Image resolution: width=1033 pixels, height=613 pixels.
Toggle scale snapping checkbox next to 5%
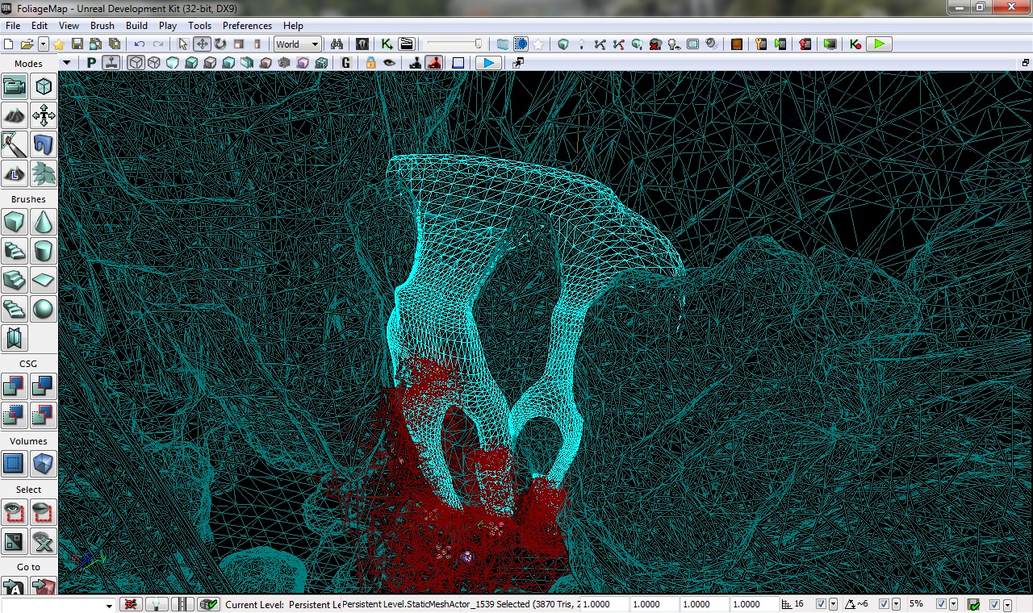(940, 604)
